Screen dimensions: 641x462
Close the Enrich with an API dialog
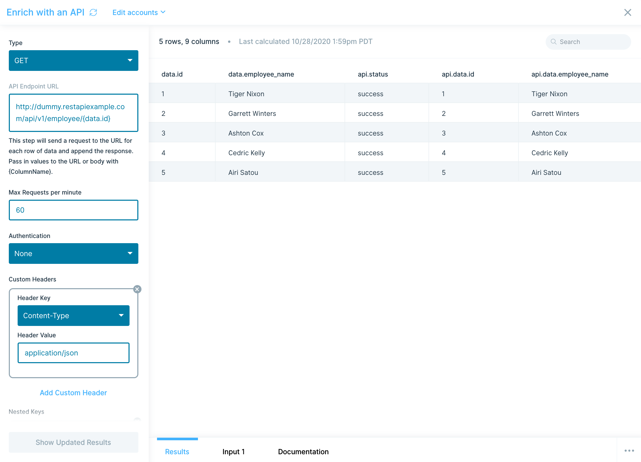point(628,12)
